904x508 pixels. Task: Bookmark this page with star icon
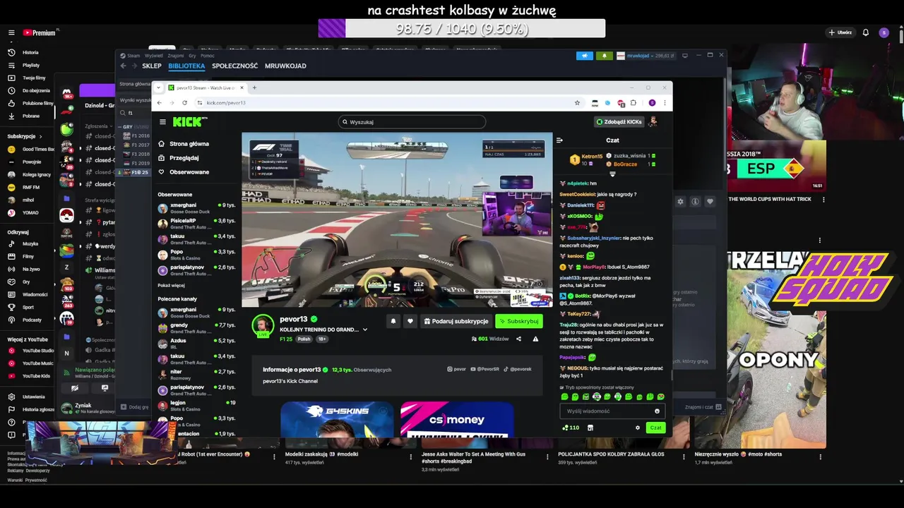coord(577,103)
